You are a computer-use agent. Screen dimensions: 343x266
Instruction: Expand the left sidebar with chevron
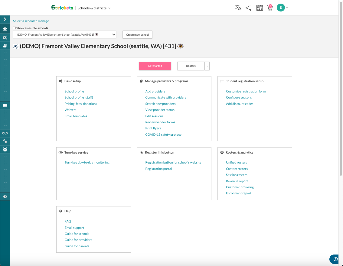[5, 19]
